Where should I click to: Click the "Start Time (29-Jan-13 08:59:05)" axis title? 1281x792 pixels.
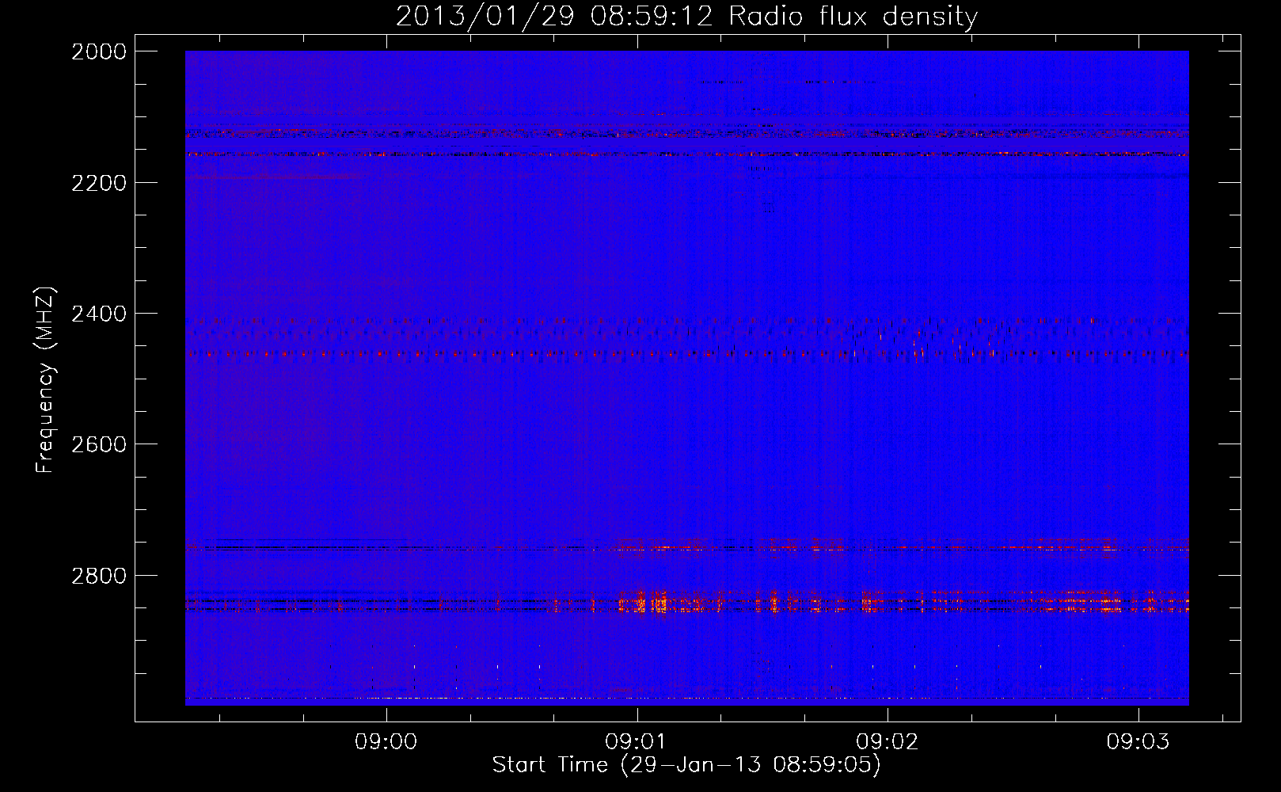click(686, 765)
